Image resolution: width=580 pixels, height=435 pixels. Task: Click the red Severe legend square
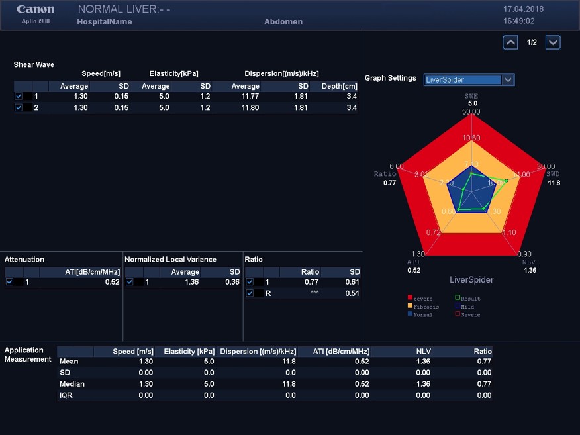click(411, 299)
